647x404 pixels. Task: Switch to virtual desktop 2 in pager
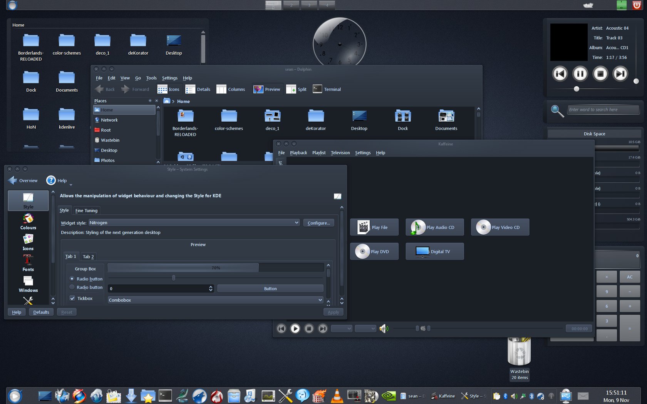point(292,5)
